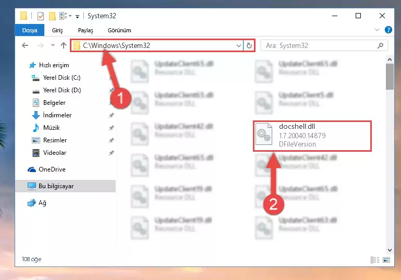
Task: Open the Müzik folder in sidebar
Action: (x=52, y=128)
